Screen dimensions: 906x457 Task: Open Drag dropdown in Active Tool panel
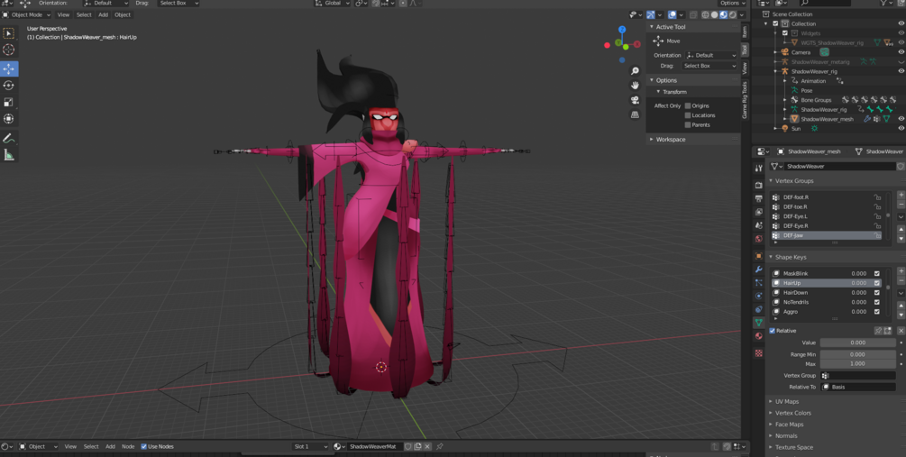pyautogui.click(x=710, y=66)
